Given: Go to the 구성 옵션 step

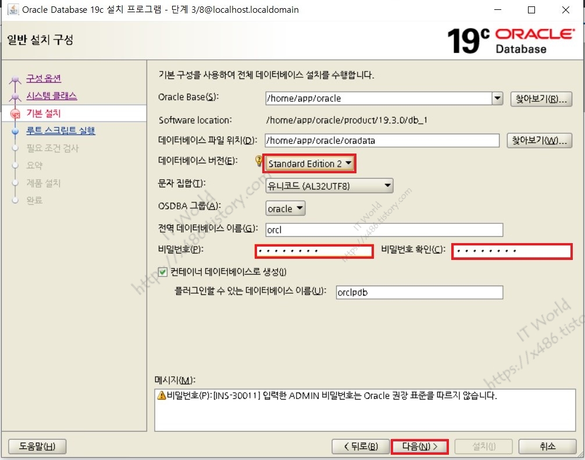Looking at the screenshot, I should click(44, 79).
